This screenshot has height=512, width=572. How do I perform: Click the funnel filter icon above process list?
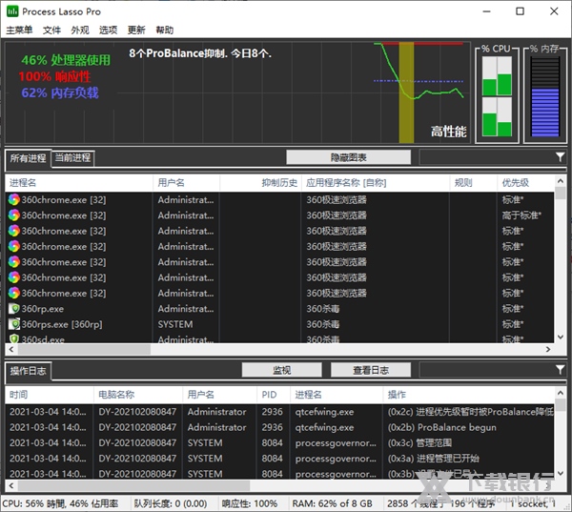pos(560,157)
